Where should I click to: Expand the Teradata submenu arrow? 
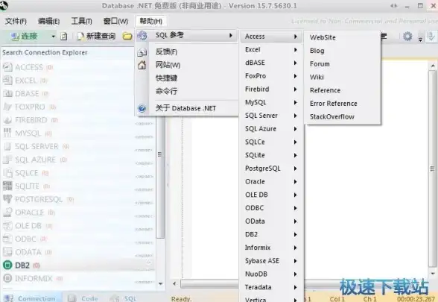pyautogui.click(x=295, y=287)
